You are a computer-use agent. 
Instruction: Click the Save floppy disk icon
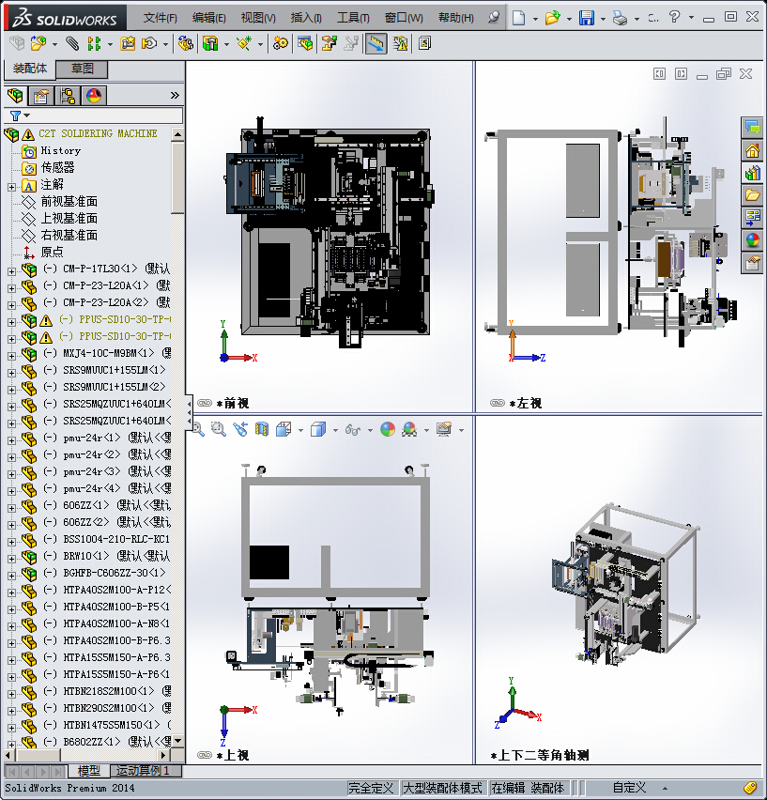587,18
